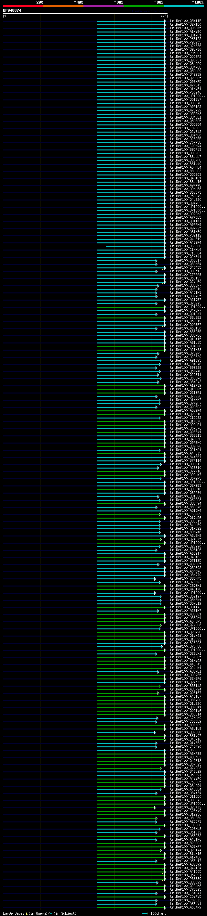Click the white query sequence bar
The width and height of the screenshot is (207, 916).
(x=85, y=14)
